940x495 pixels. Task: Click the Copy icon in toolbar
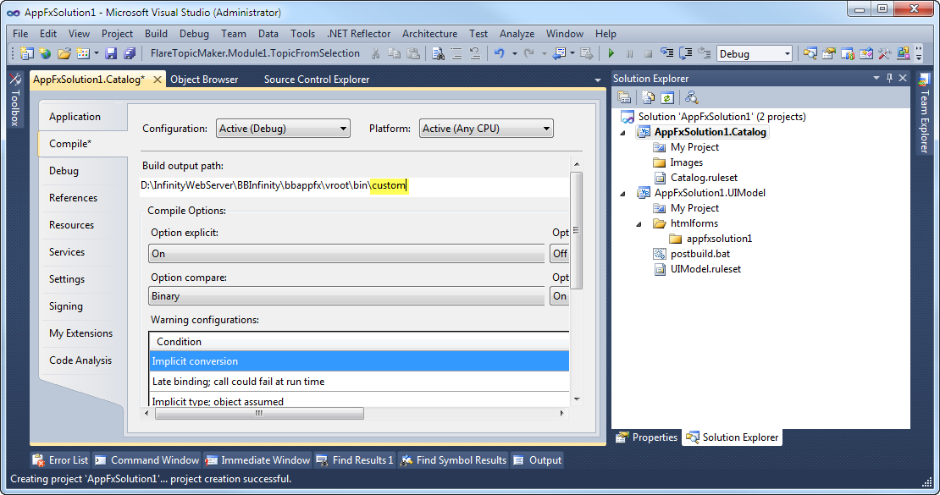click(394, 53)
